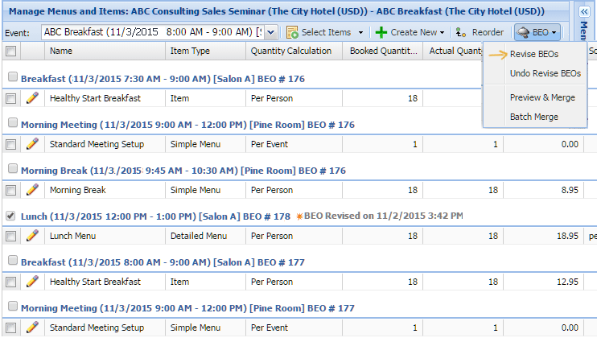Click the Reorder people icon
Viewport: 597px width, 342px height.
click(x=461, y=33)
